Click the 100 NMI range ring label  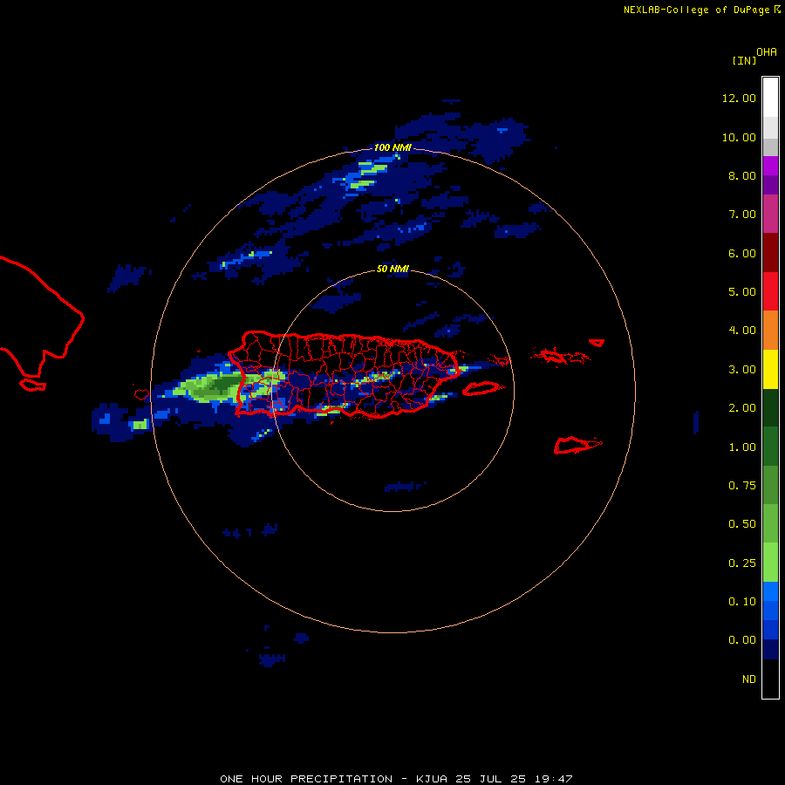[392, 147]
